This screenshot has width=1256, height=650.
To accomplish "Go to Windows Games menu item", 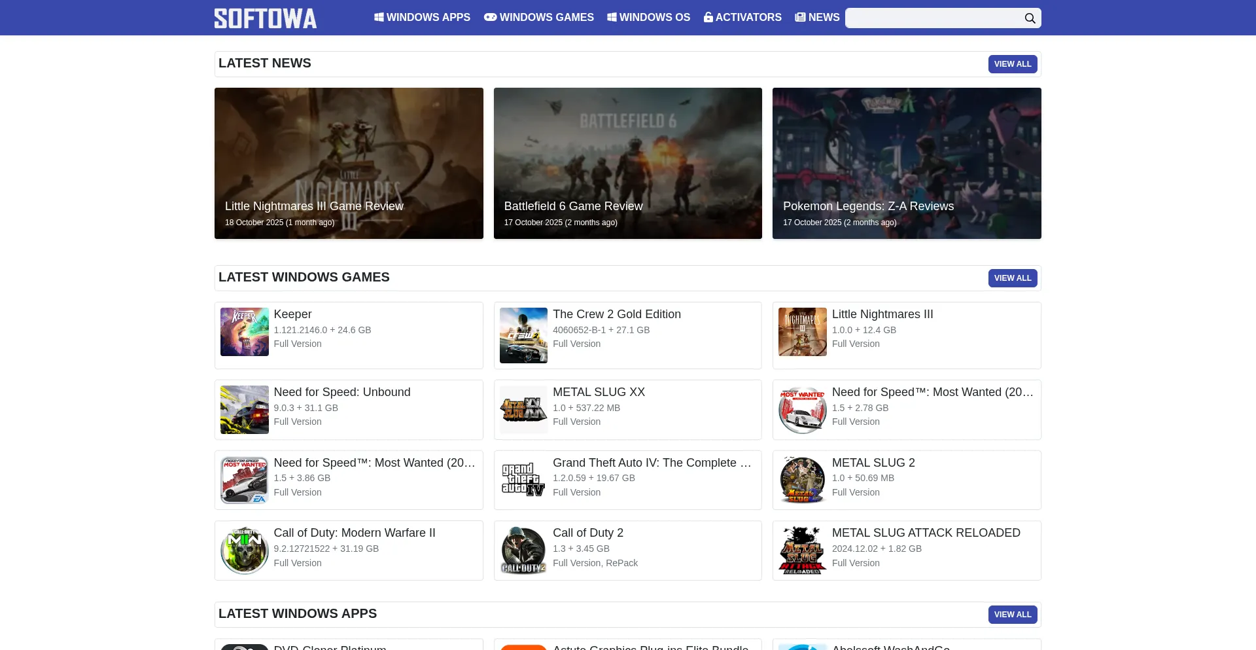I will point(539,18).
